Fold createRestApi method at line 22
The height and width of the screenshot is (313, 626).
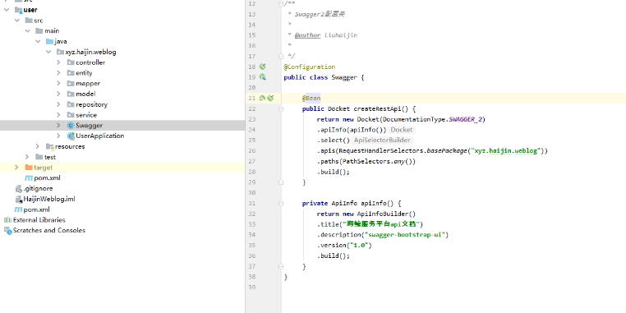pos(281,108)
